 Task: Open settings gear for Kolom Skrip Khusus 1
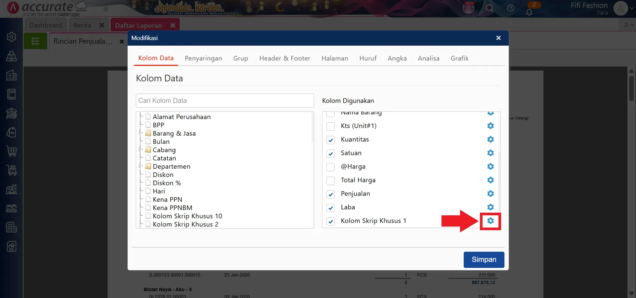pyautogui.click(x=490, y=221)
